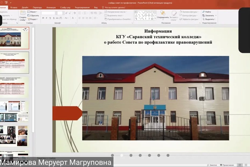The image size is (250, 167).
Task: Select the Triangle shape
Action: 136,16
